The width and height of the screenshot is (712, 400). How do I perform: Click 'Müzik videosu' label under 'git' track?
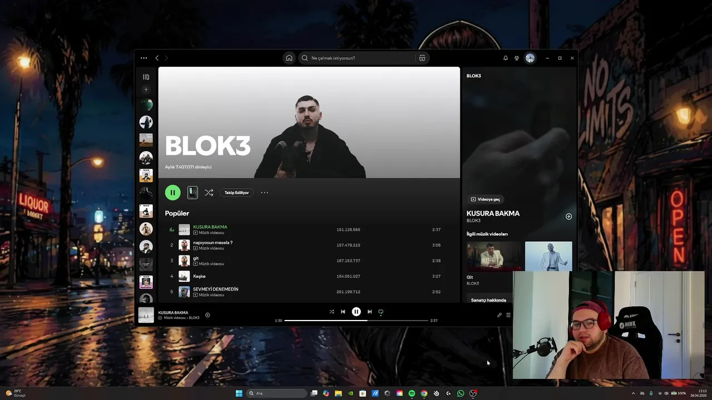(x=211, y=264)
